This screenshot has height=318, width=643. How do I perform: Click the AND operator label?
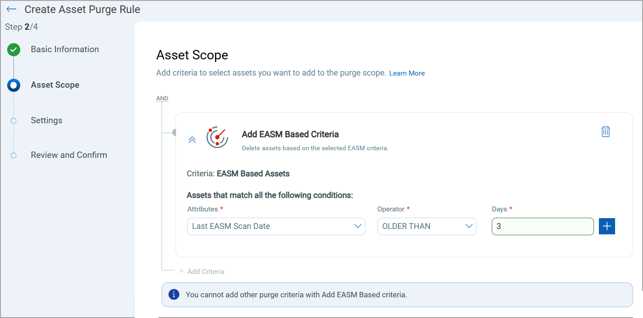pyautogui.click(x=162, y=99)
